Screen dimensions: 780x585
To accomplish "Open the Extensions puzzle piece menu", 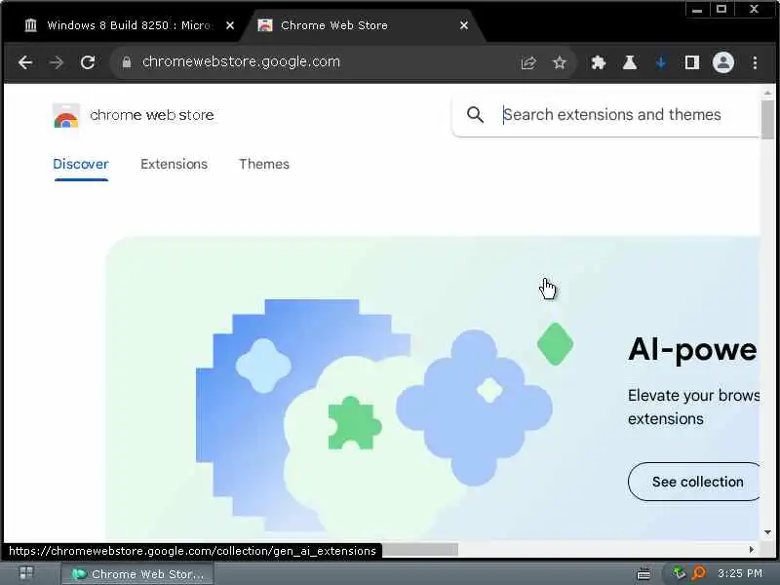I will click(x=599, y=62).
